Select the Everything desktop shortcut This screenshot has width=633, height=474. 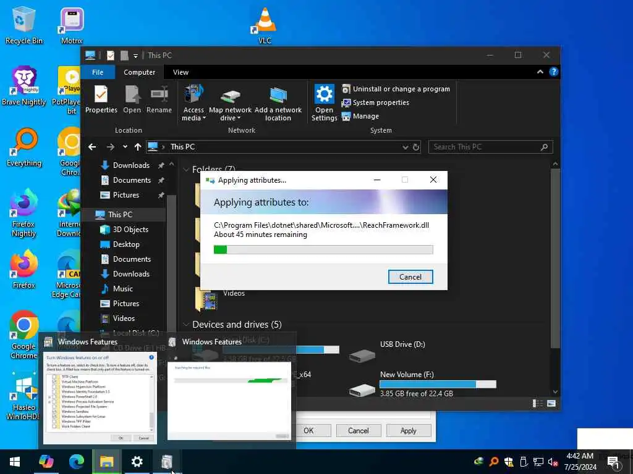click(24, 147)
